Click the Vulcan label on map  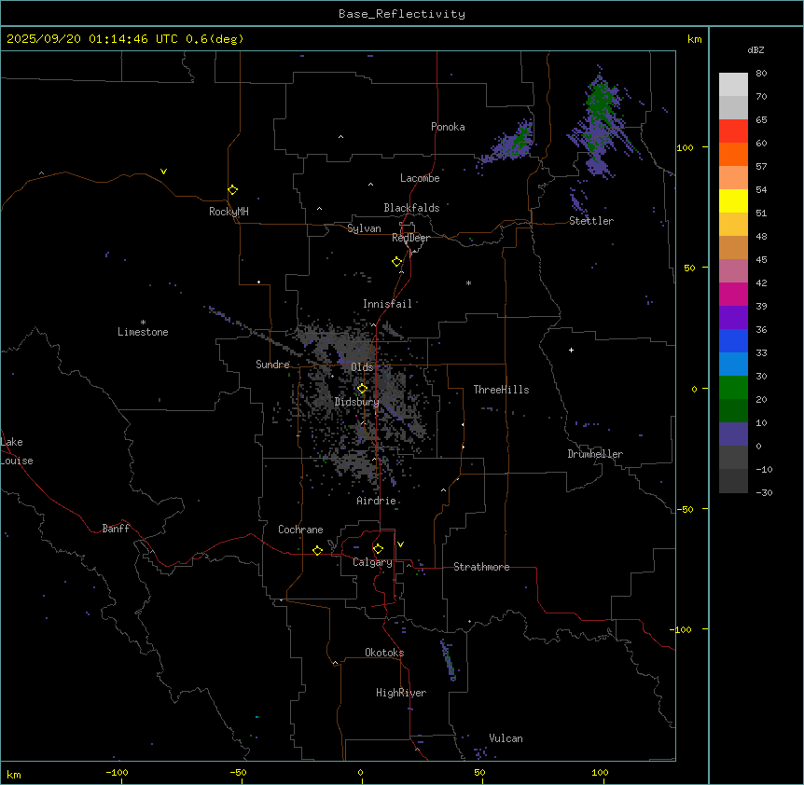click(x=506, y=738)
